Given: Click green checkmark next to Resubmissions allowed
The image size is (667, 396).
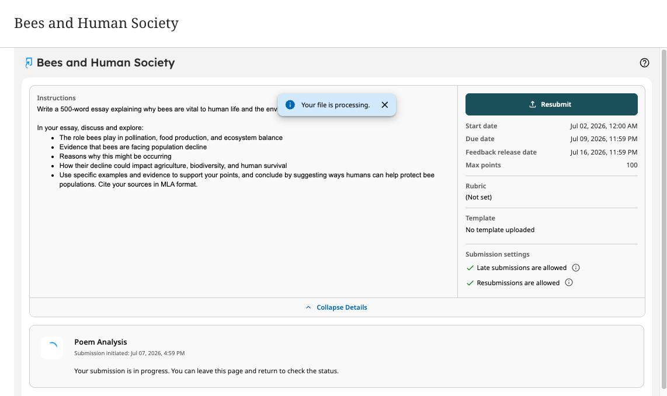Looking at the screenshot, I should click(x=470, y=283).
